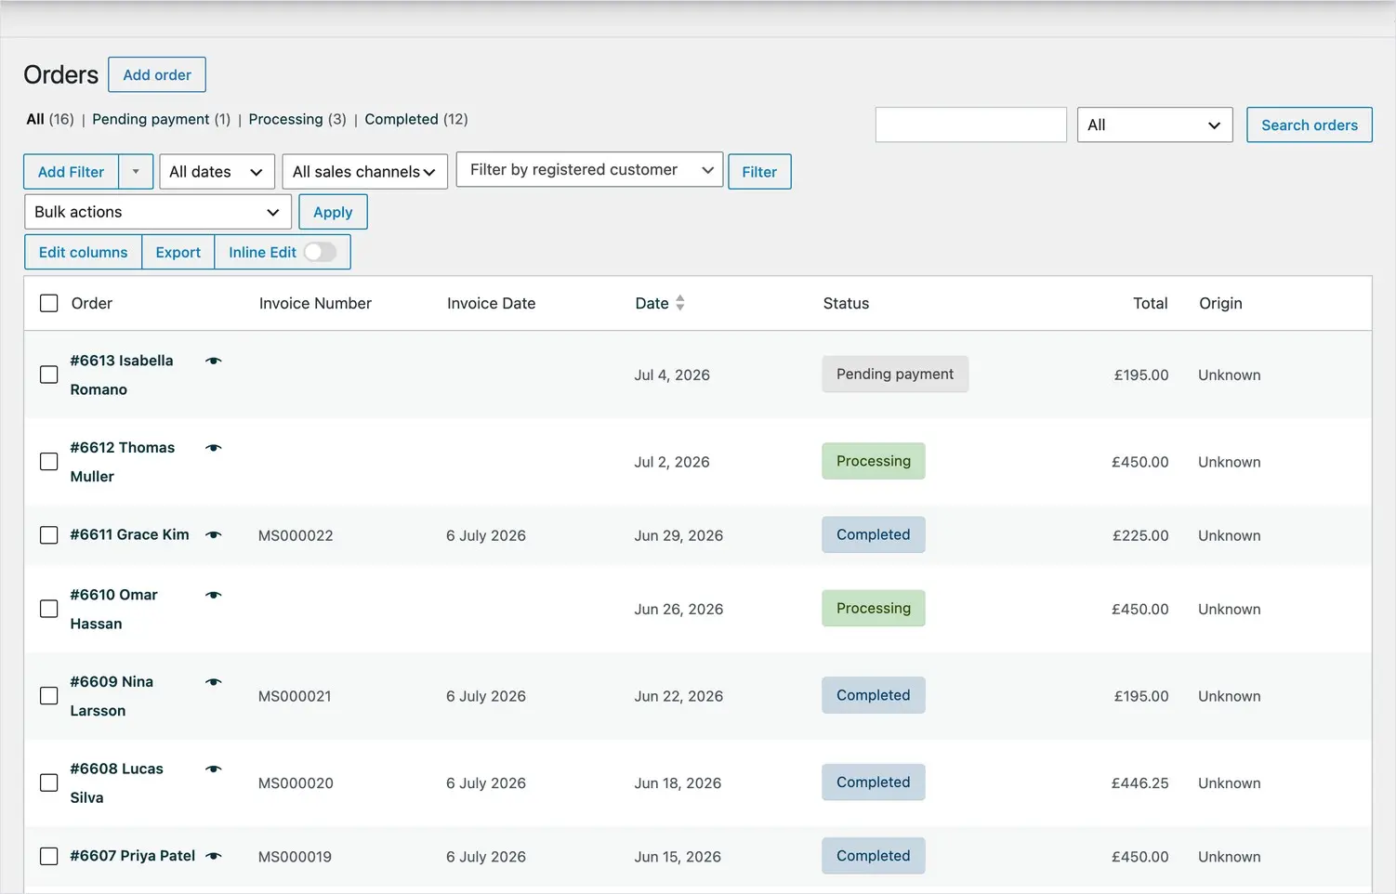Click invoice number MS000022

(x=296, y=535)
